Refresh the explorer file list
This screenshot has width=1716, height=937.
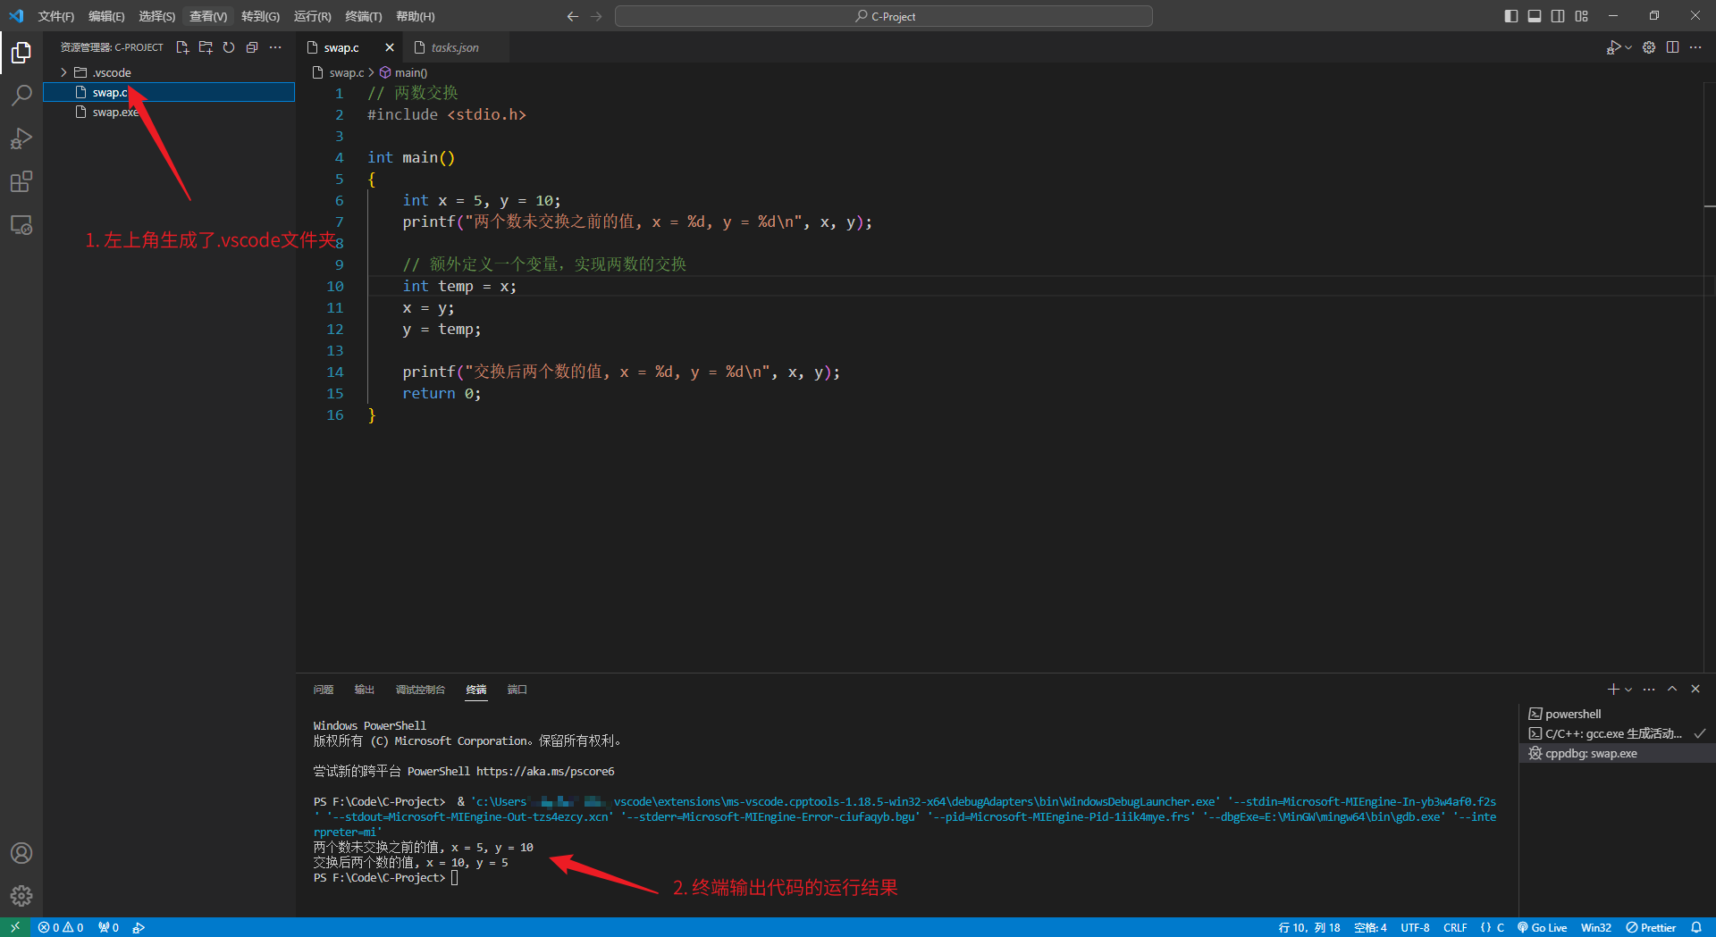click(229, 47)
